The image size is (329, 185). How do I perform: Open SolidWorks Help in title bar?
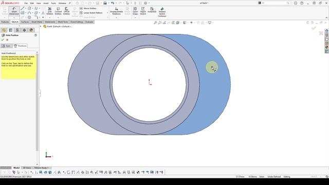point(302,3)
